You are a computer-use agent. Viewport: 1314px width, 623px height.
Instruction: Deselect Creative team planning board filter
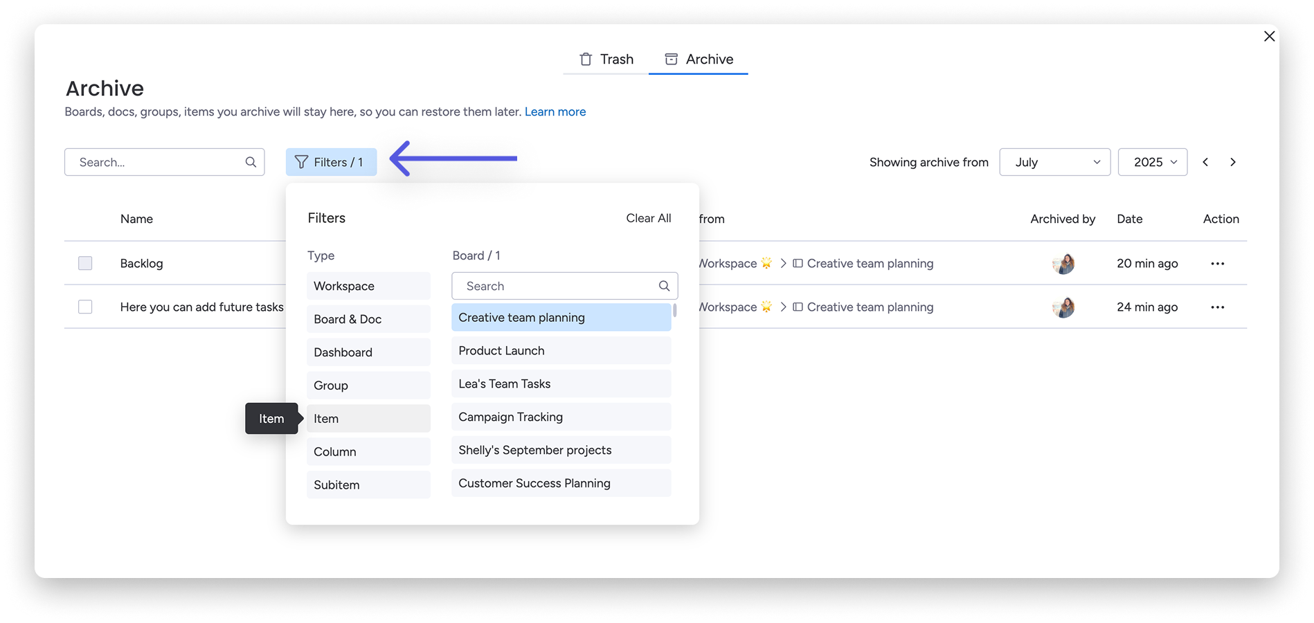[x=561, y=318]
